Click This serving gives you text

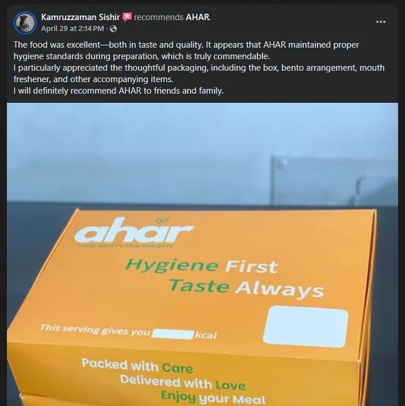click(95, 330)
